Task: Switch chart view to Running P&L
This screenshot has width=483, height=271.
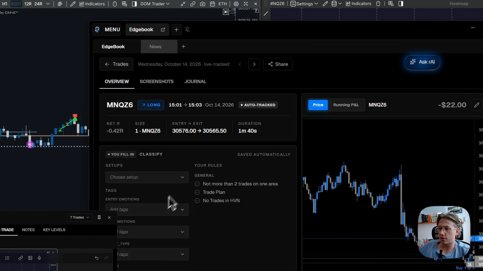Action: (x=346, y=105)
